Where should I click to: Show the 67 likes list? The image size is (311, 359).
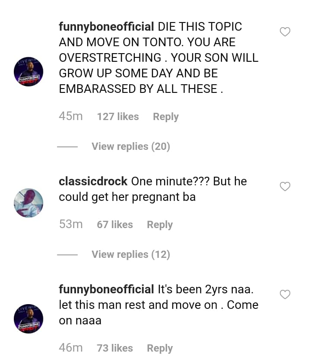pyautogui.click(x=115, y=225)
